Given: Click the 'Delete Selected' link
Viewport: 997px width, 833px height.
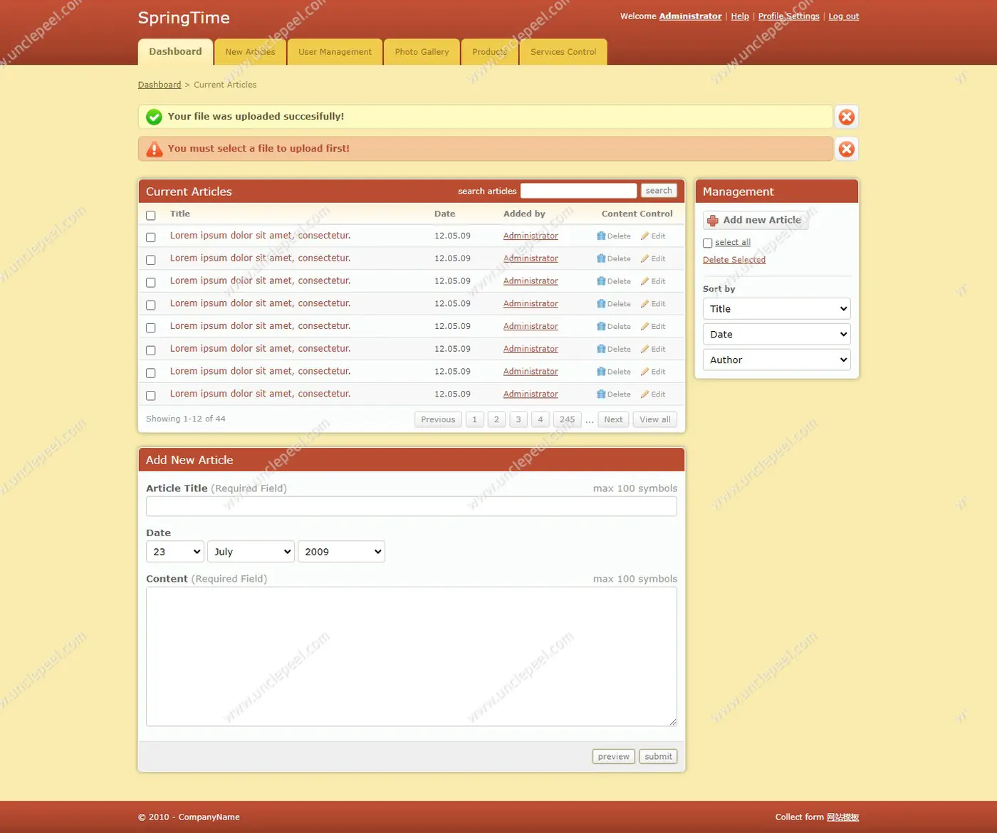Looking at the screenshot, I should 734,260.
